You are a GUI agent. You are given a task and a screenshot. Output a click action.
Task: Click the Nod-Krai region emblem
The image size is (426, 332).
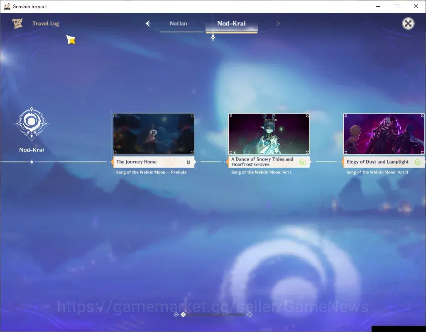[x=32, y=123]
